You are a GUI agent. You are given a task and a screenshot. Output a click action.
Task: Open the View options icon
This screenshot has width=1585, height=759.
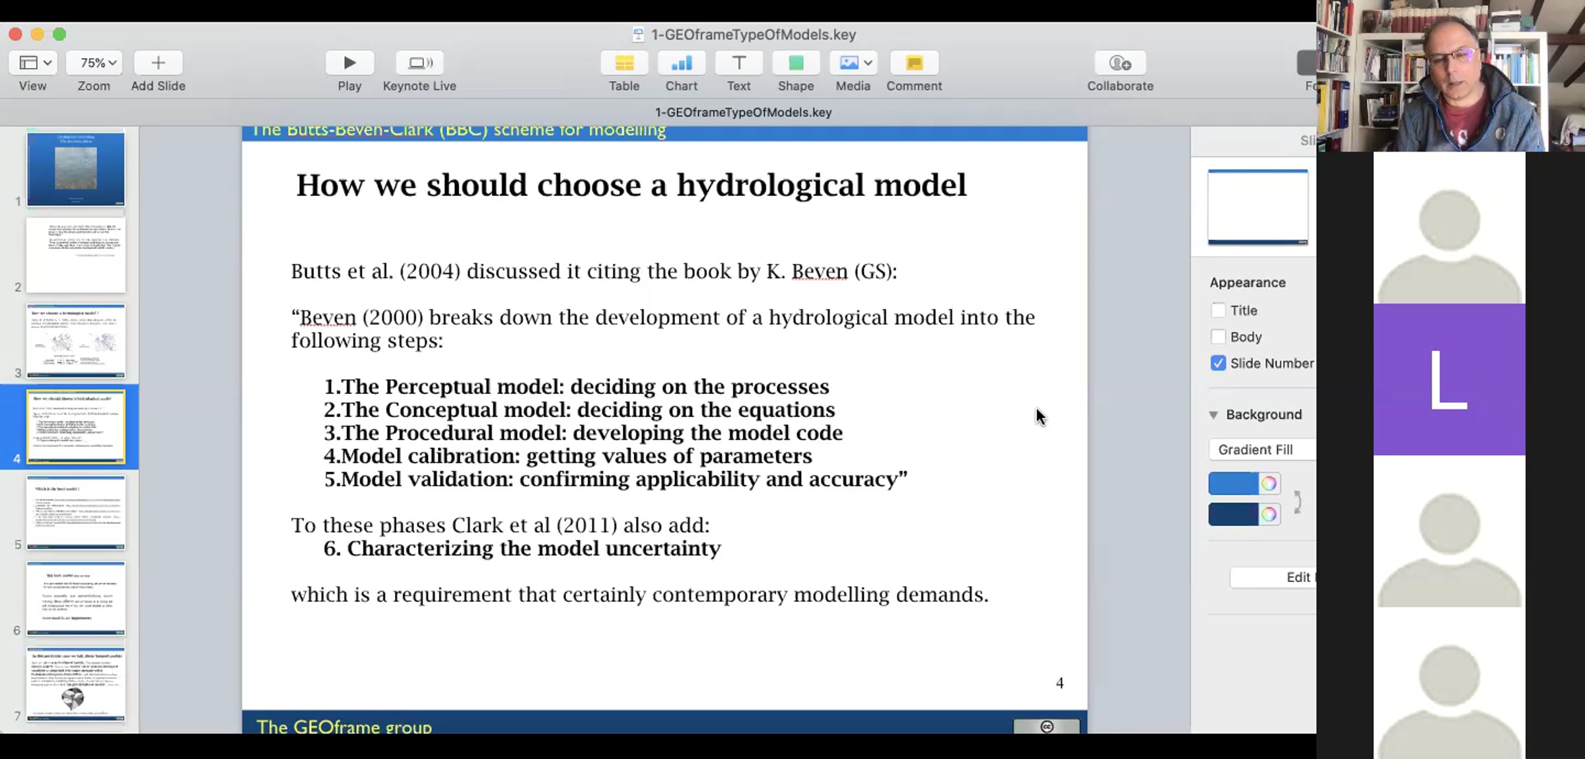[33, 63]
